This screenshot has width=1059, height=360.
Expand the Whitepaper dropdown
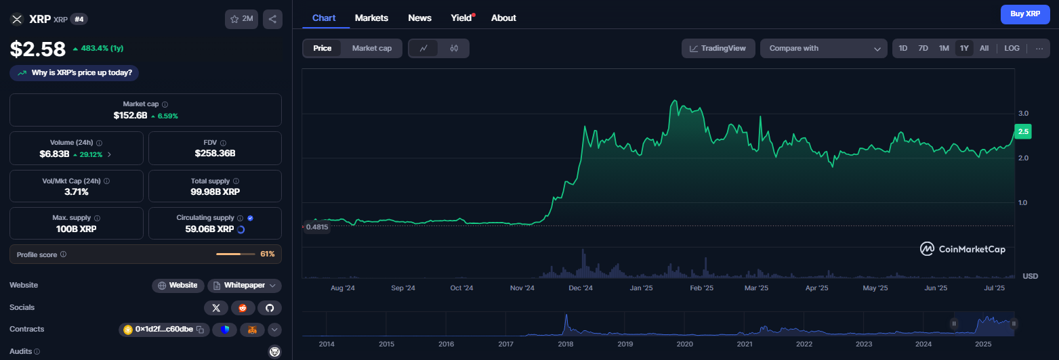coord(245,286)
